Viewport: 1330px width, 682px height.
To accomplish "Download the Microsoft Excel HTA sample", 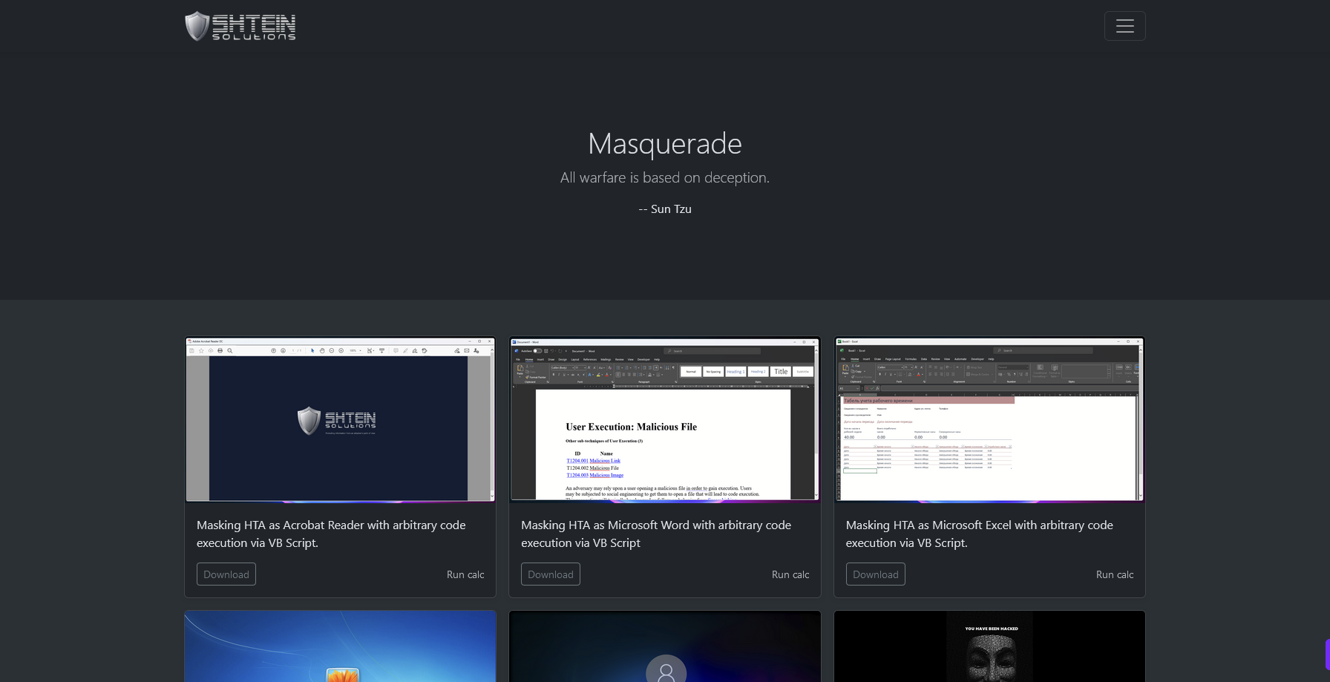I will pos(875,574).
